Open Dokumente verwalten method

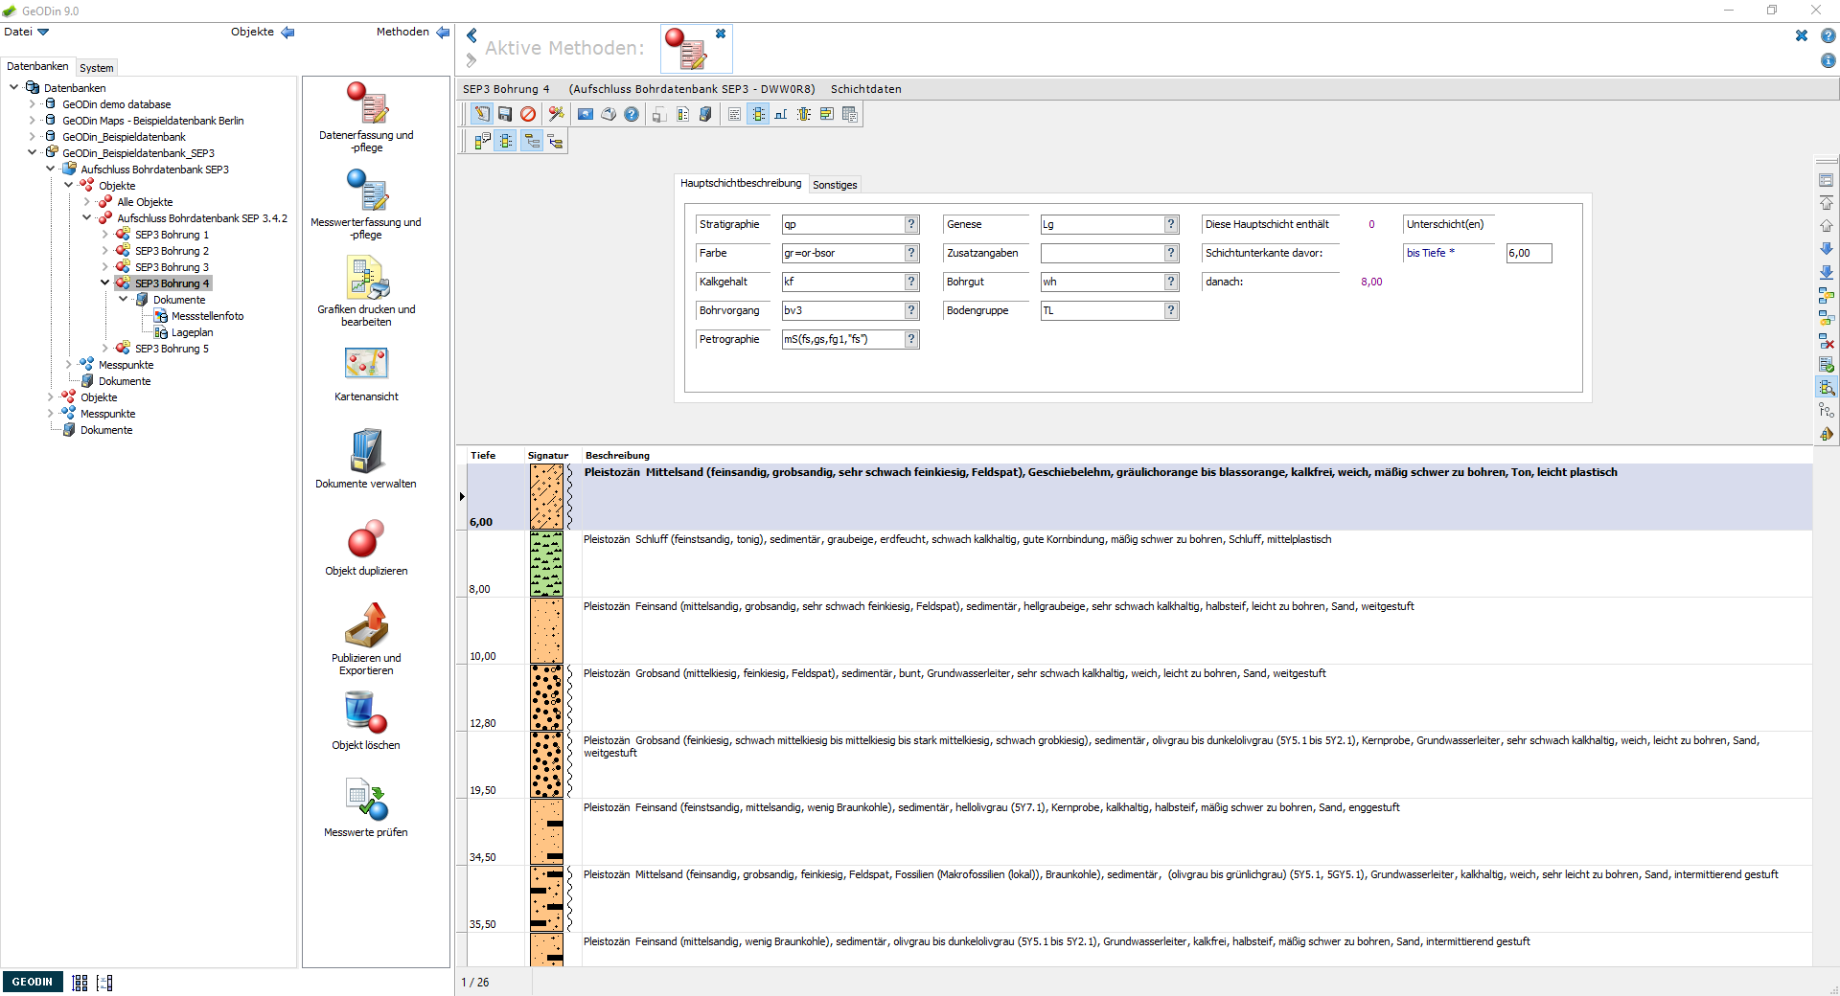coord(366,460)
